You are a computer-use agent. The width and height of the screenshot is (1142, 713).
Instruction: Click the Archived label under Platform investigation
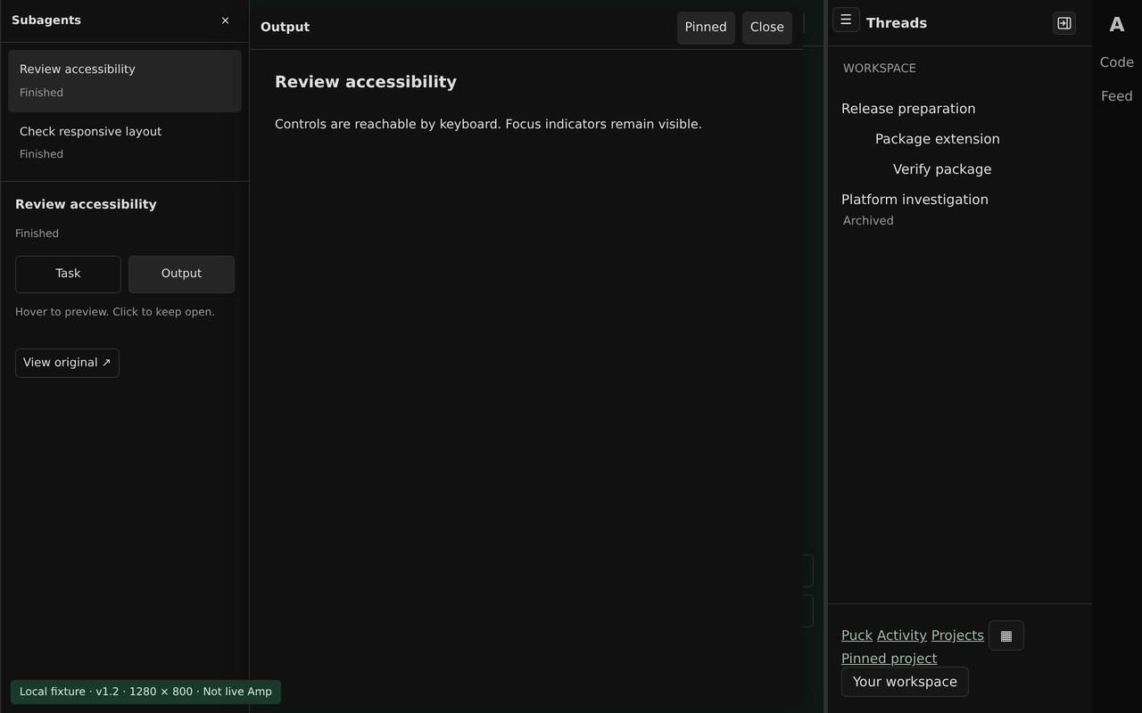pyautogui.click(x=868, y=221)
